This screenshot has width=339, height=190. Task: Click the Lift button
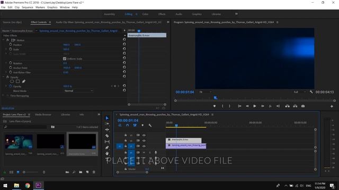[x=287, y=106]
